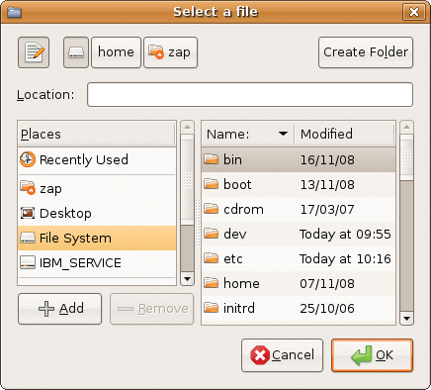Click the Desktop icon in Places
This screenshot has height=390, width=431.
pos(28,213)
